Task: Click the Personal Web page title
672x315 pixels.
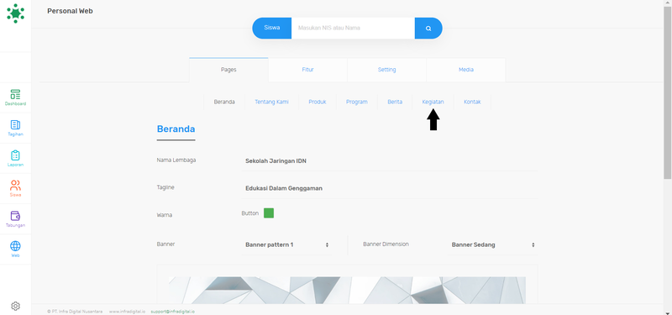Action: pos(70,11)
